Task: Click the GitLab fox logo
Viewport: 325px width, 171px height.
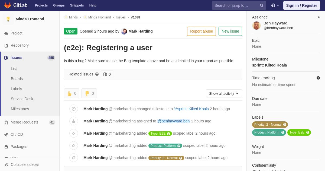Action: click(x=8, y=5)
